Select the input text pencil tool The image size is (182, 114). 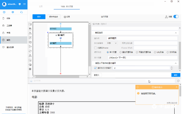point(30,38)
